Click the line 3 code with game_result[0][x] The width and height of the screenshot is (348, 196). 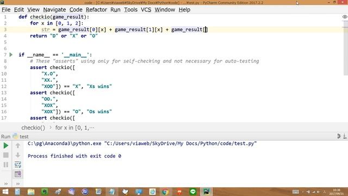pyautogui.click(x=125, y=29)
